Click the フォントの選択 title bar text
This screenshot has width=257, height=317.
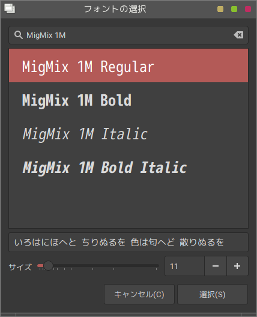(x=115, y=9)
